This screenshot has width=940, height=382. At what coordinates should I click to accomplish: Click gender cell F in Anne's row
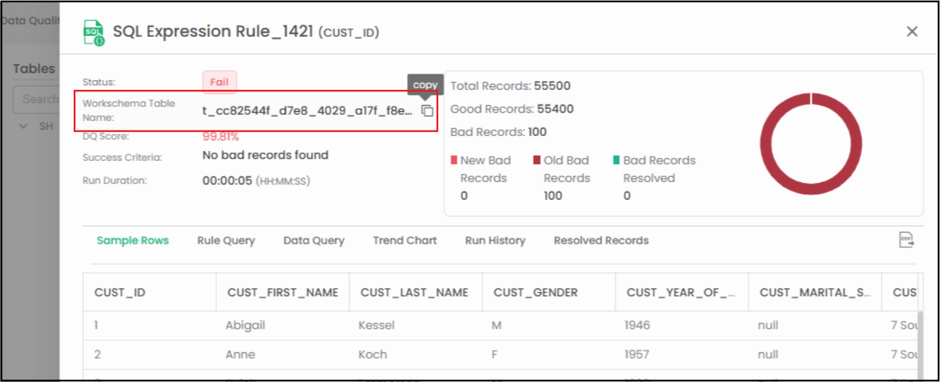click(495, 354)
